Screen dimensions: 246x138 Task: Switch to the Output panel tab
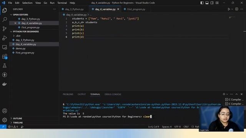click(x=81, y=94)
